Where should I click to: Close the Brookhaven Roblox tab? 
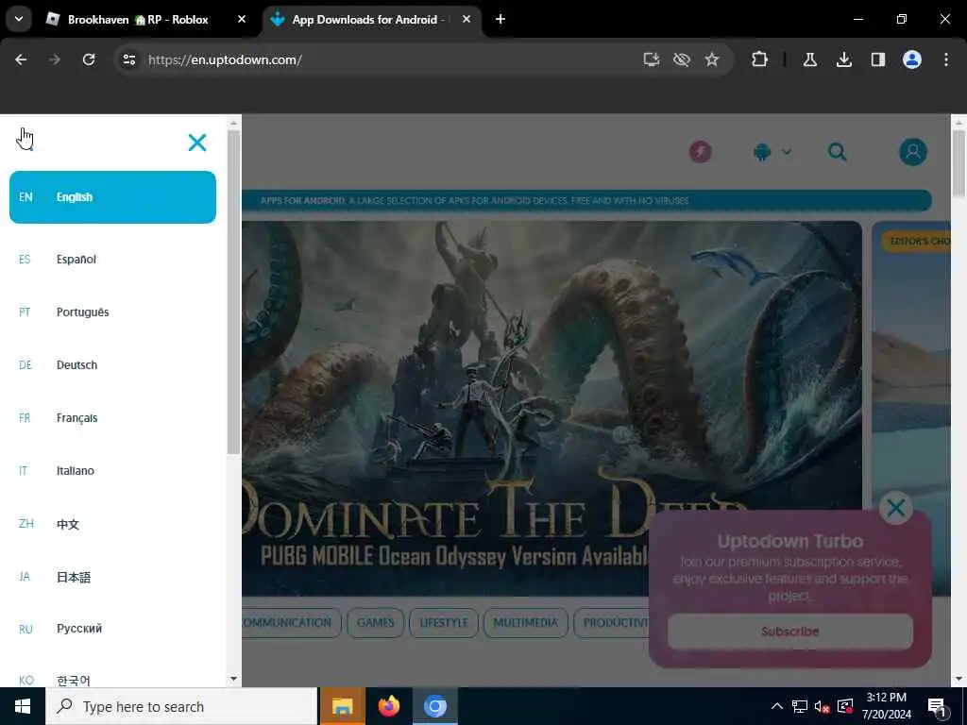point(242,19)
